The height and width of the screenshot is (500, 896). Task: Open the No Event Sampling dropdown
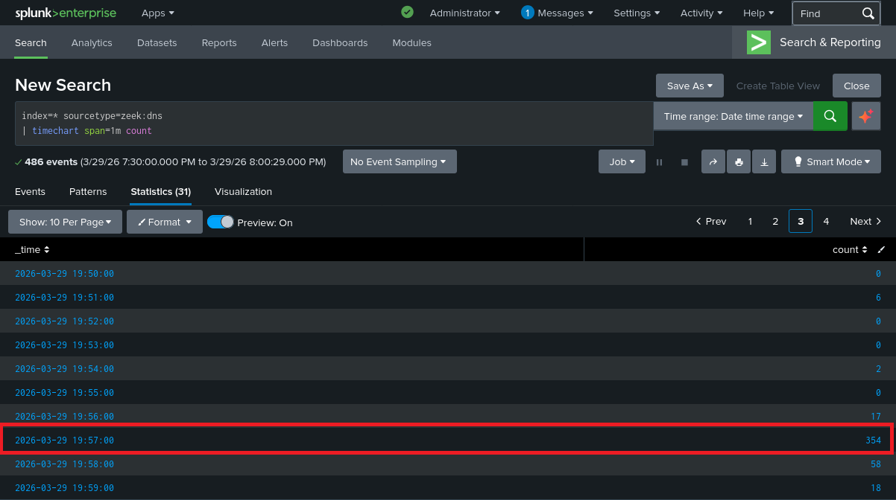coord(400,161)
